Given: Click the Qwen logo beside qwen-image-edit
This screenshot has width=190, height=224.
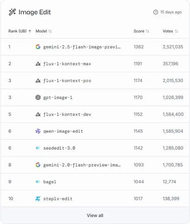Looking at the screenshot, I should tap(38, 131).
